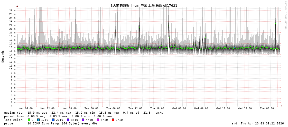The width and height of the screenshot is (288, 127).
Task: Select the '20 m' y-axis label
Action: (x=12, y=32)
